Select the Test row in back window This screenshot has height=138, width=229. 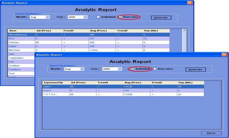click(21, 73)
